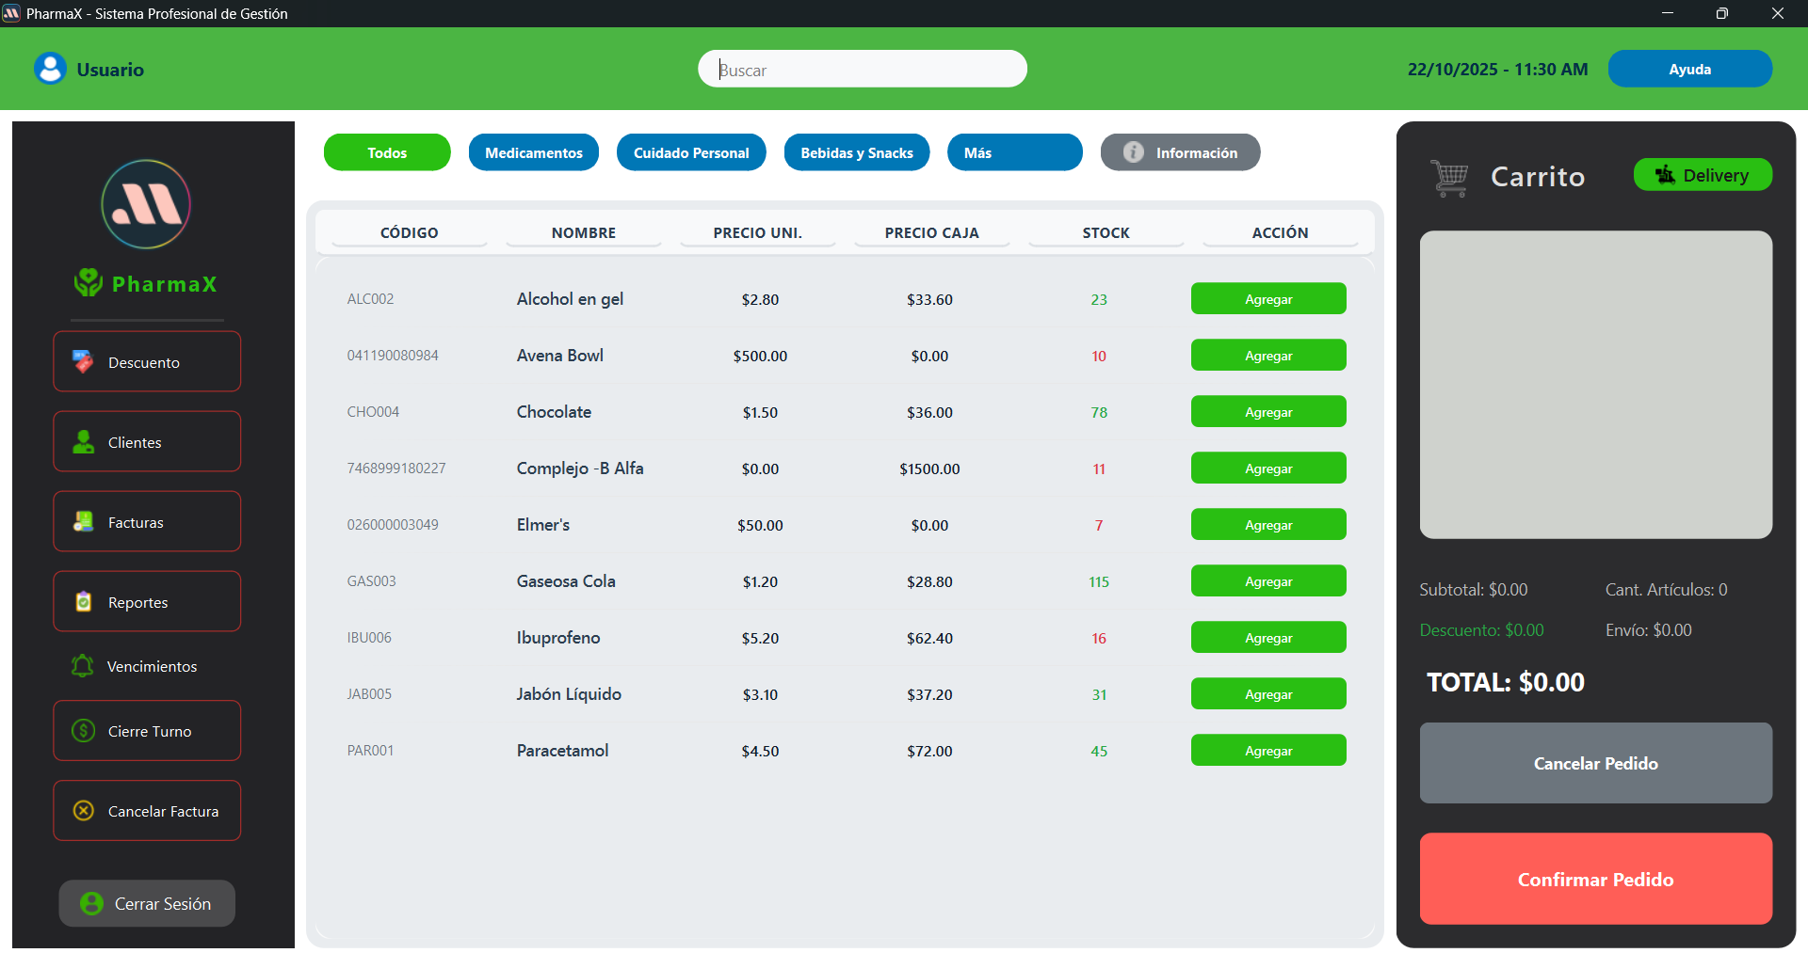This screenshot has height=953, width=1808.
Task: Click the Cancelar Factura X icon
Action: 84,811
